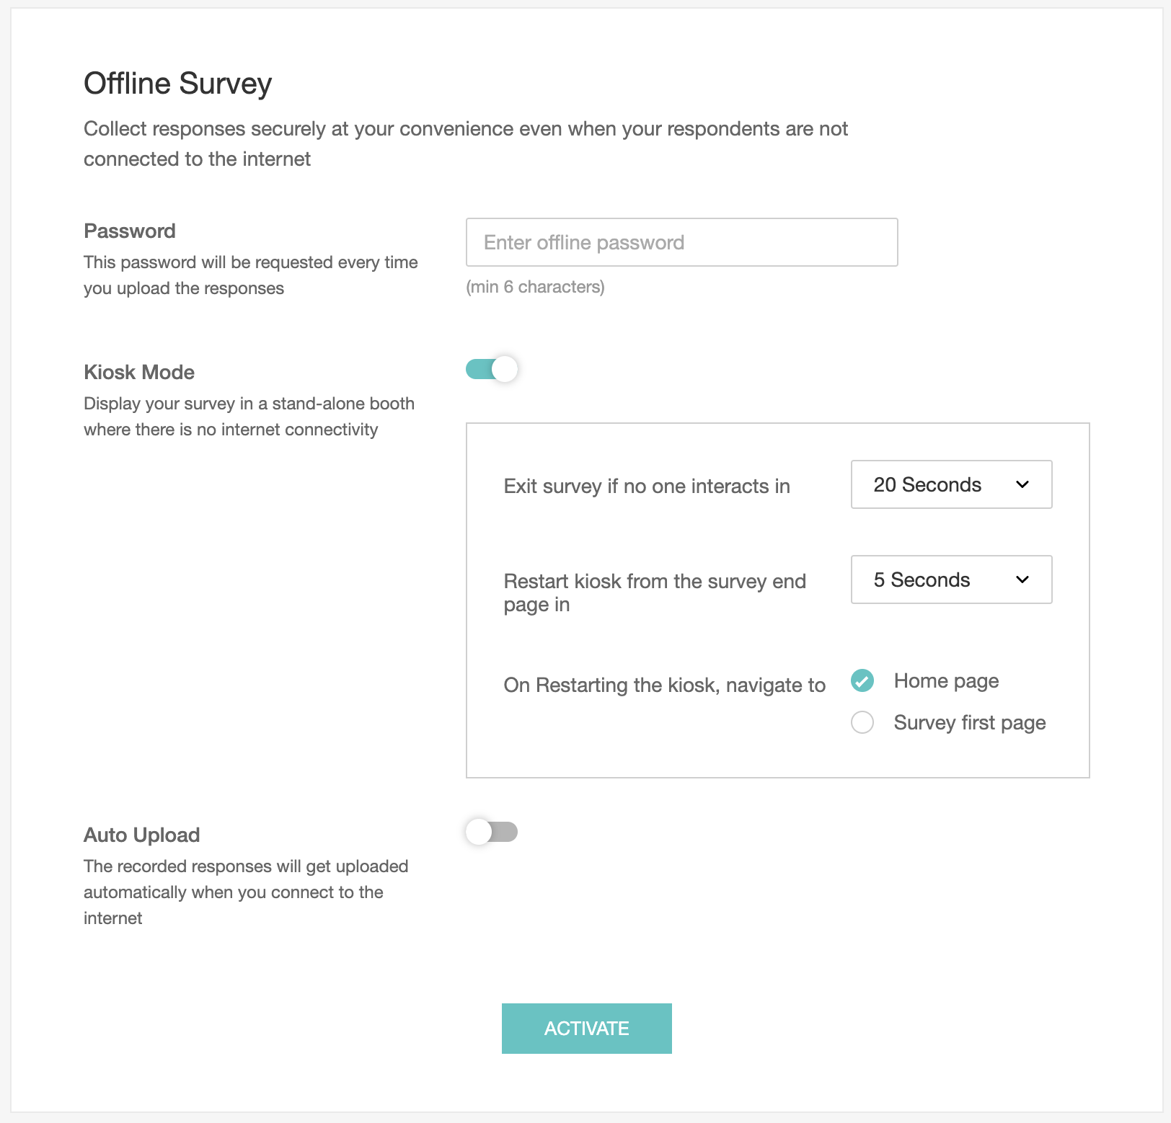Image resolution: width=1171 pixels, height=1123 pixels.
Task: Click the min 6 characters hint text
Action: (535, 287)
